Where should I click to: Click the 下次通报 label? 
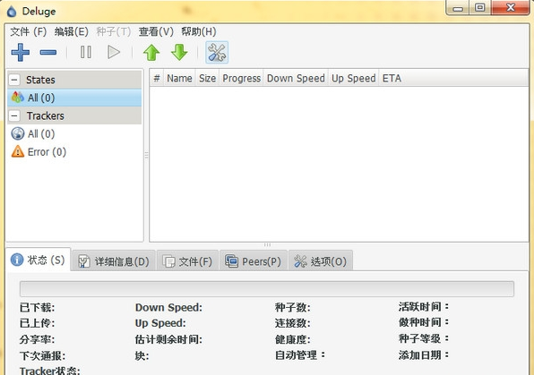(x=43, y=355)
